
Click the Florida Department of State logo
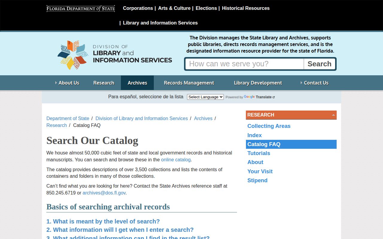click(x=81, y=8)
